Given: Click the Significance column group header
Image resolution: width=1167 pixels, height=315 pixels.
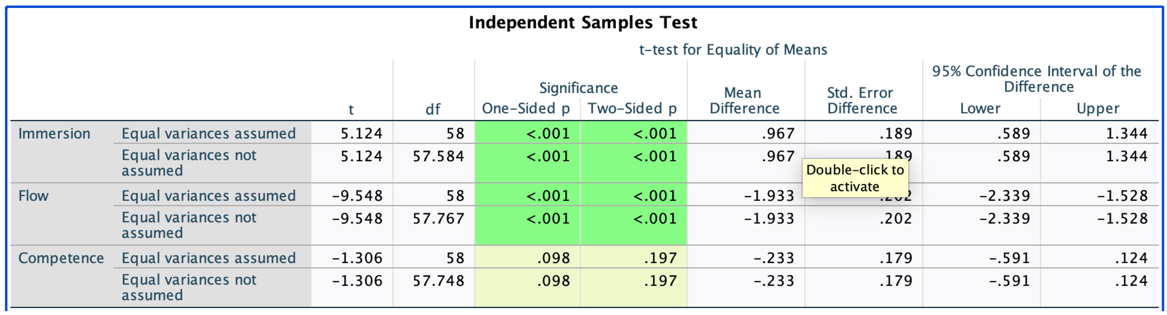Looking at the screenshot, I should (578, 88).
